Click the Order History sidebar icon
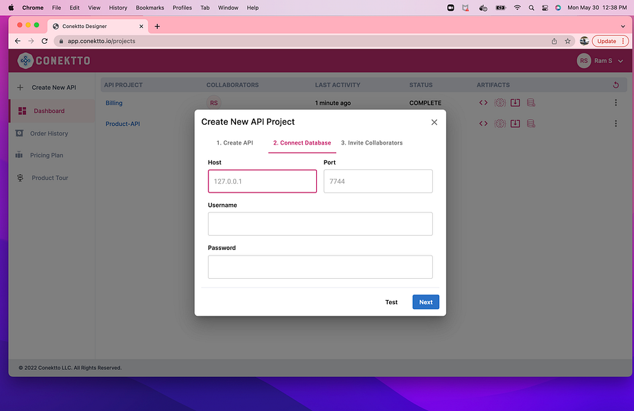The width and height of the screenshot is (634, 411). click(x=19, y=133)
